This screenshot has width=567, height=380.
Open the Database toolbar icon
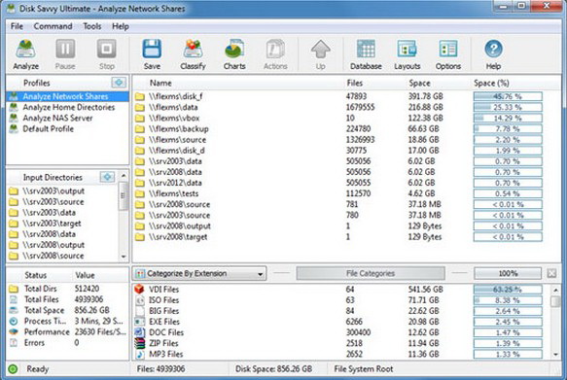[x=366, y=54]
